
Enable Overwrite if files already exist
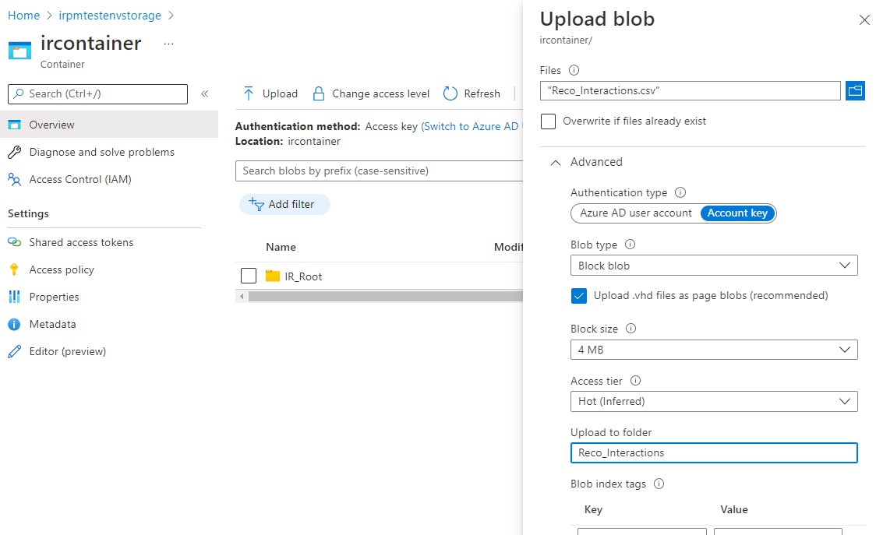point(548,121)
